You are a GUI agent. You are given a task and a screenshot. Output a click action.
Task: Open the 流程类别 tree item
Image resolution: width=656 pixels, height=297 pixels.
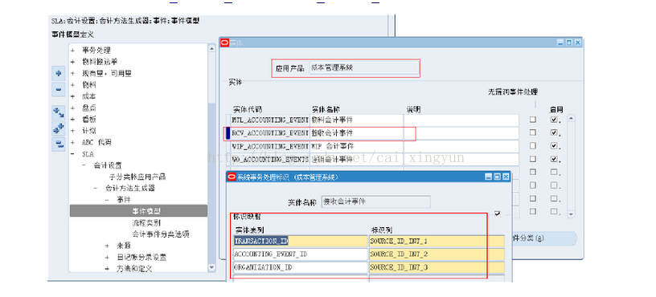point(146,222)
